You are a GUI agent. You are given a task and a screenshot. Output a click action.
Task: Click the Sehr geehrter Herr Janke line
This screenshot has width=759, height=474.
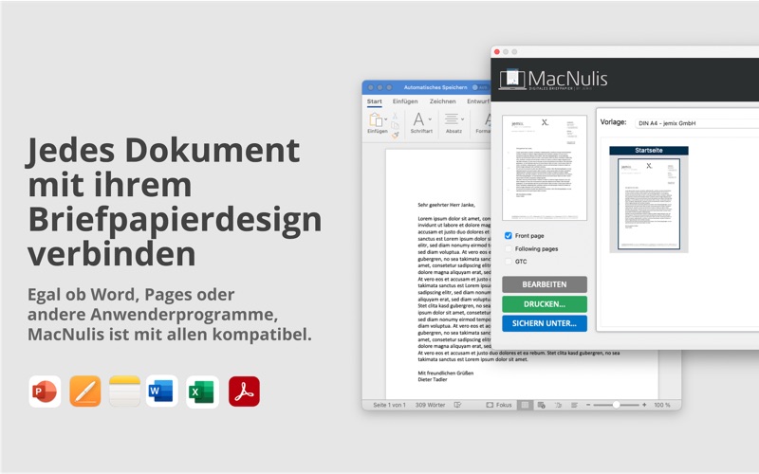point(446,205)
